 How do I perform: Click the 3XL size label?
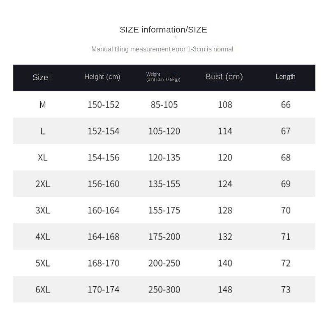tap(42, 210)
